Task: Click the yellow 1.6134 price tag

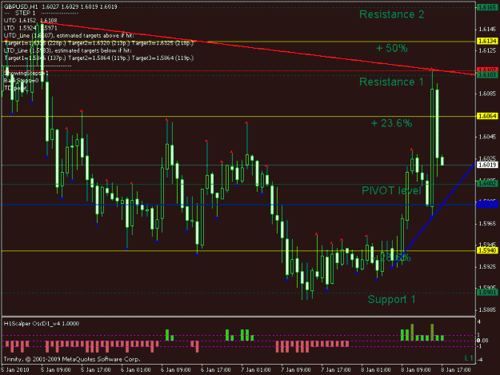Action: (x=487, y=41)
